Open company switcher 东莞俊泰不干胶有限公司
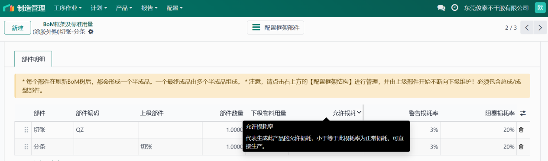 click(x=496, y=8)
